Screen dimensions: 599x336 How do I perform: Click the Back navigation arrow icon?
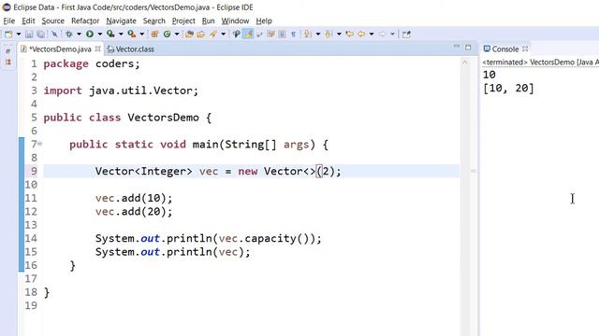361,35
